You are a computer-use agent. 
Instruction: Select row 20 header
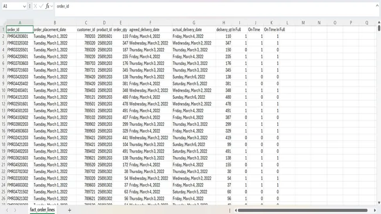(x=3, y=158)
